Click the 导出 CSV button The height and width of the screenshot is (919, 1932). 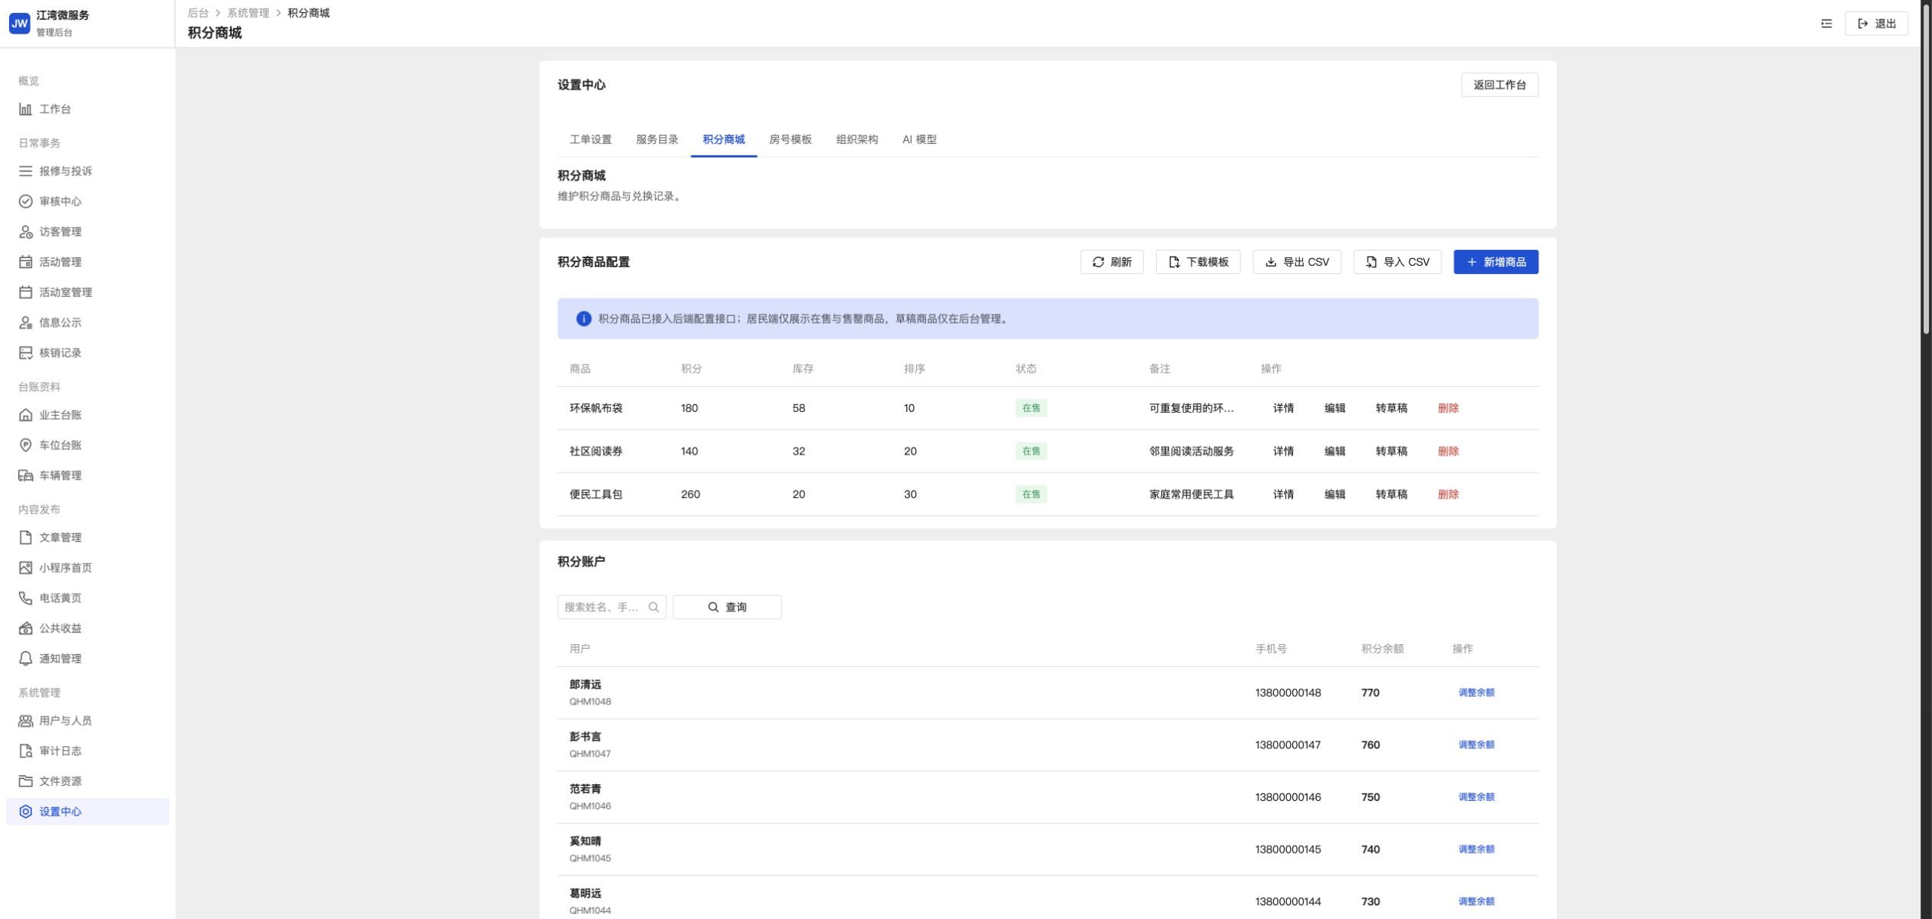pos(1296,262)
